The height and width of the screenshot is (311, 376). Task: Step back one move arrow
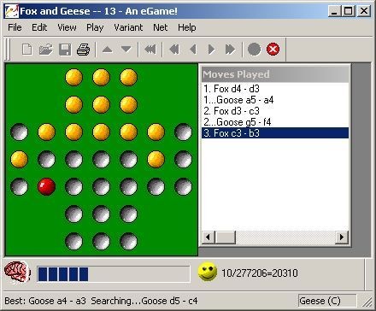[x=193, y=50]
